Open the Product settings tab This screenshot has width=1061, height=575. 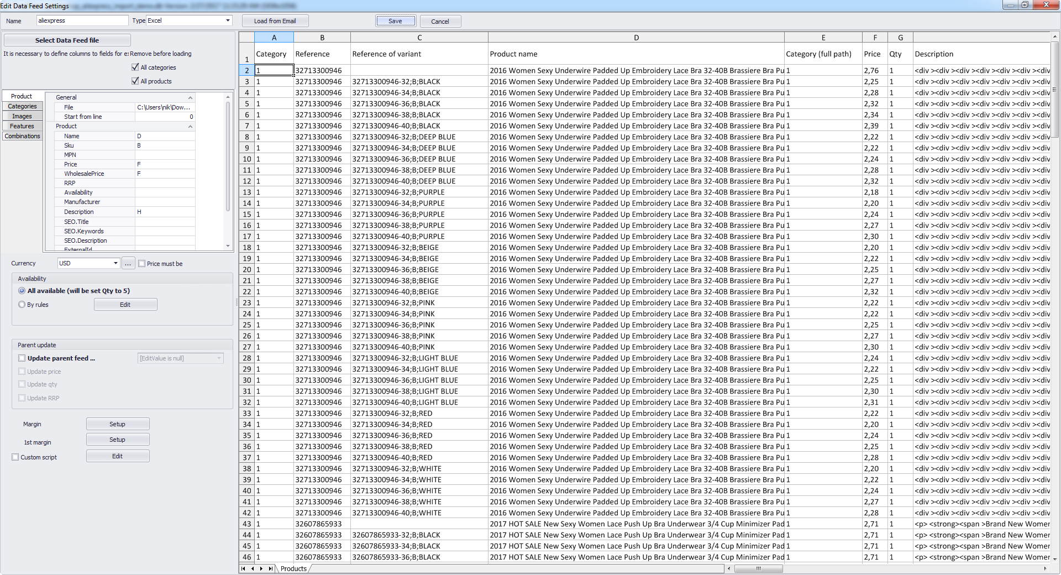coord(22,96)
